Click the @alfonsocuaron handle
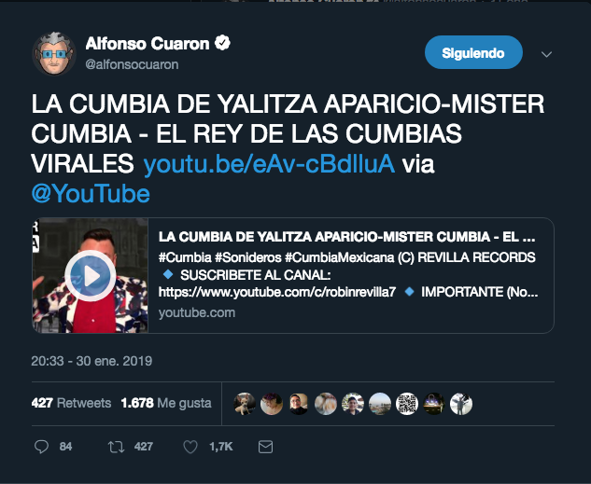Screen dimensions: 591x484 132,64
